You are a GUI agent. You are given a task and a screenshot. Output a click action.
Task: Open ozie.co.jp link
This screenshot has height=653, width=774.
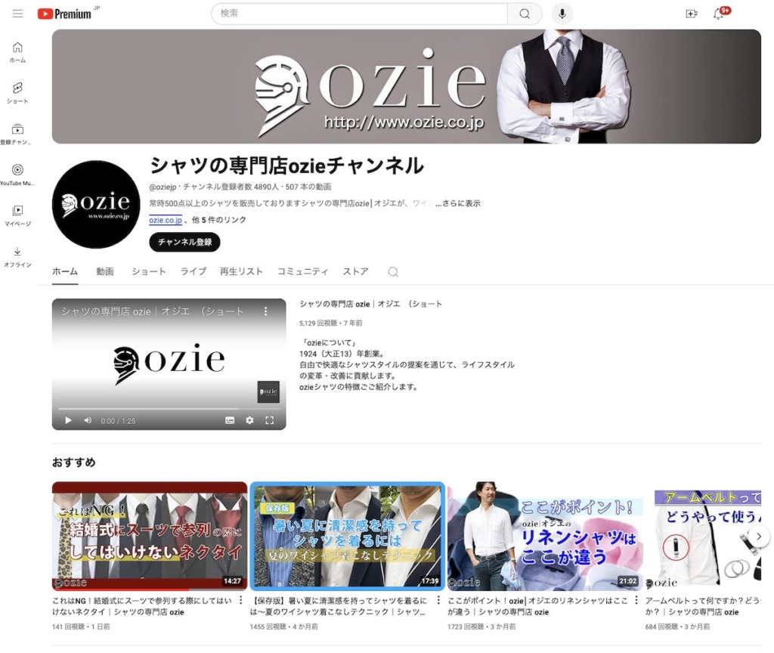pyautogui.click(x=166, y=220)
